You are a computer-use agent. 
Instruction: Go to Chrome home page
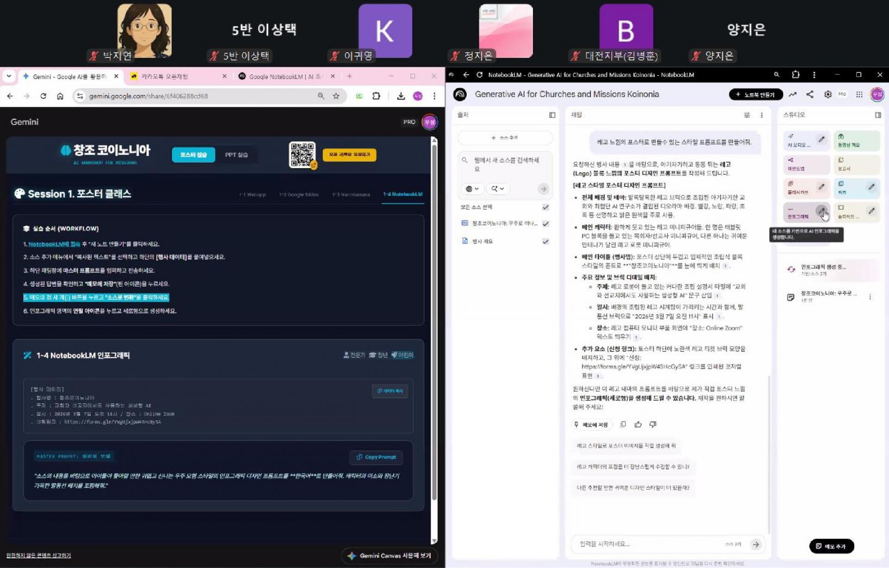point(60,96)
